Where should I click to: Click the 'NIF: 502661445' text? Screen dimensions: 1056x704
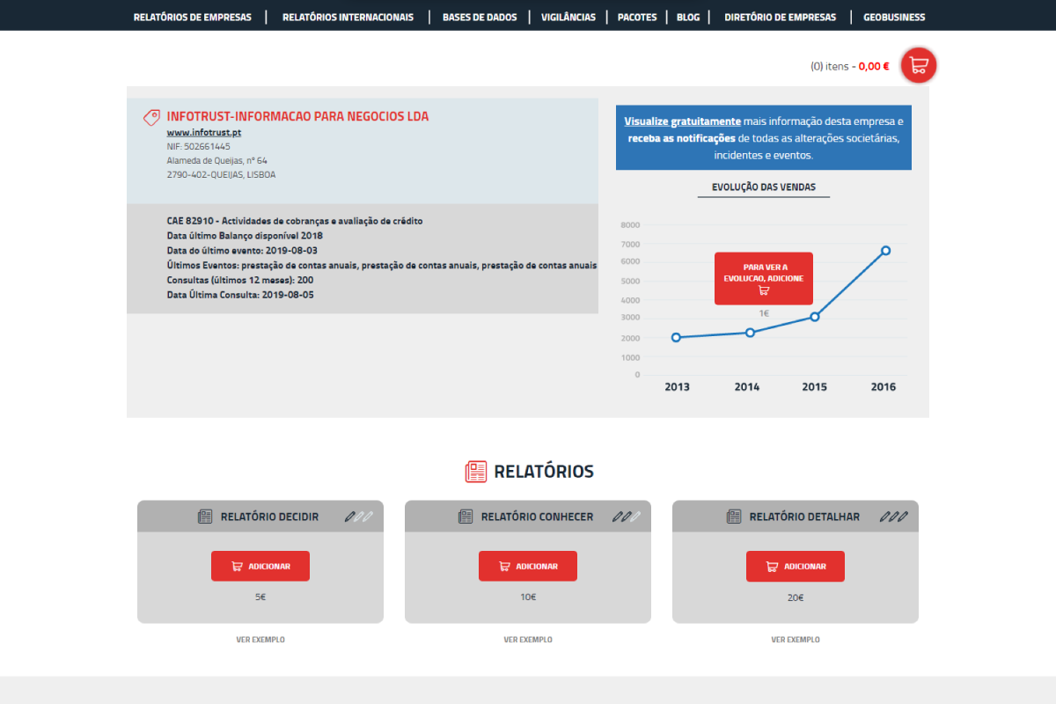tap(198, 146)
